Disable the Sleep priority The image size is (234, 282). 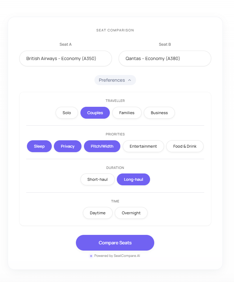pyautogui.click(x=39, y=146)
